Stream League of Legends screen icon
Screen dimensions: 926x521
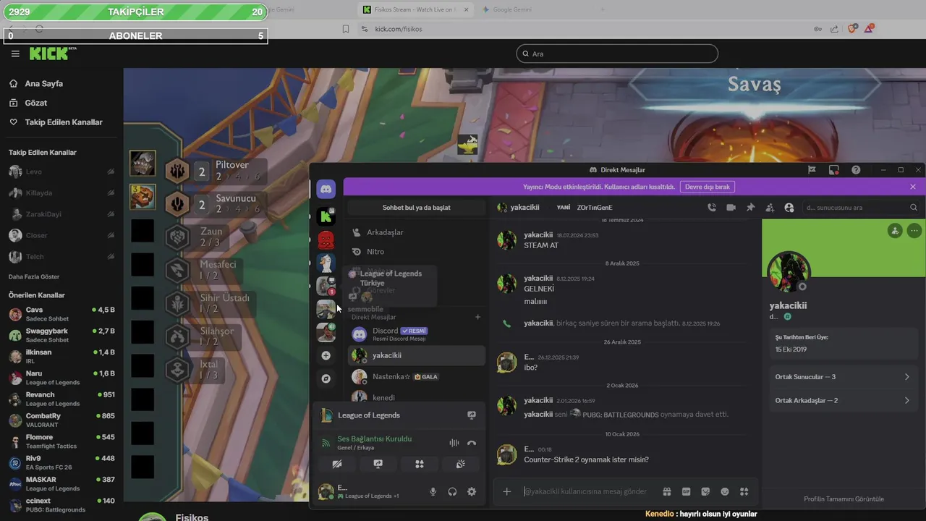472,415
